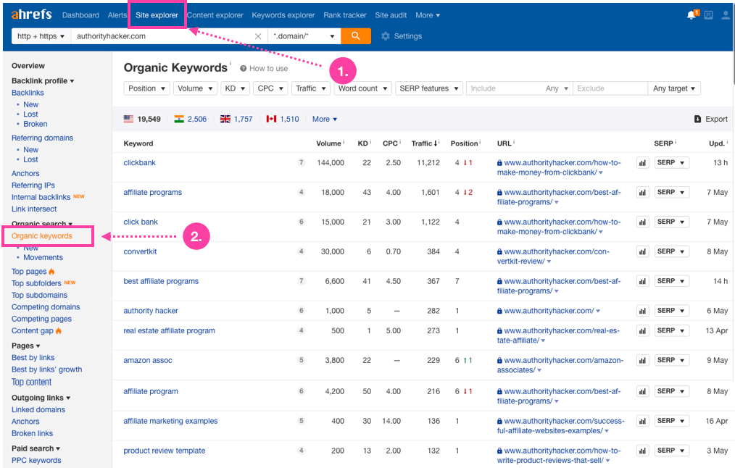
Task: Click the orange search magnifier button
Action: tap(355, 36)
